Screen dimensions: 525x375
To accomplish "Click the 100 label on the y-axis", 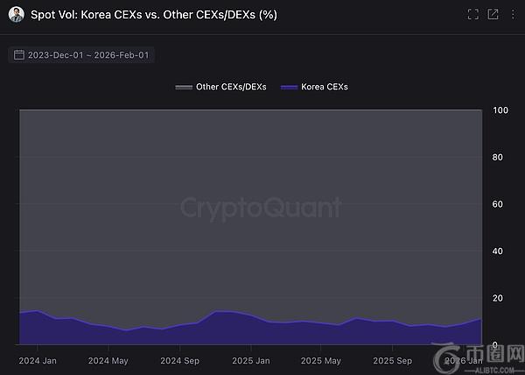I will 500,110.
